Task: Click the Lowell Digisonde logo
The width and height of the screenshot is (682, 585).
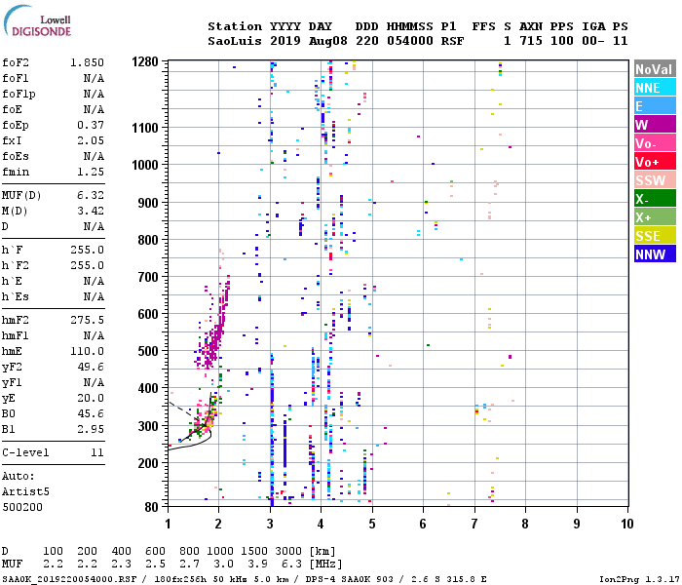Action: (37, 20)
